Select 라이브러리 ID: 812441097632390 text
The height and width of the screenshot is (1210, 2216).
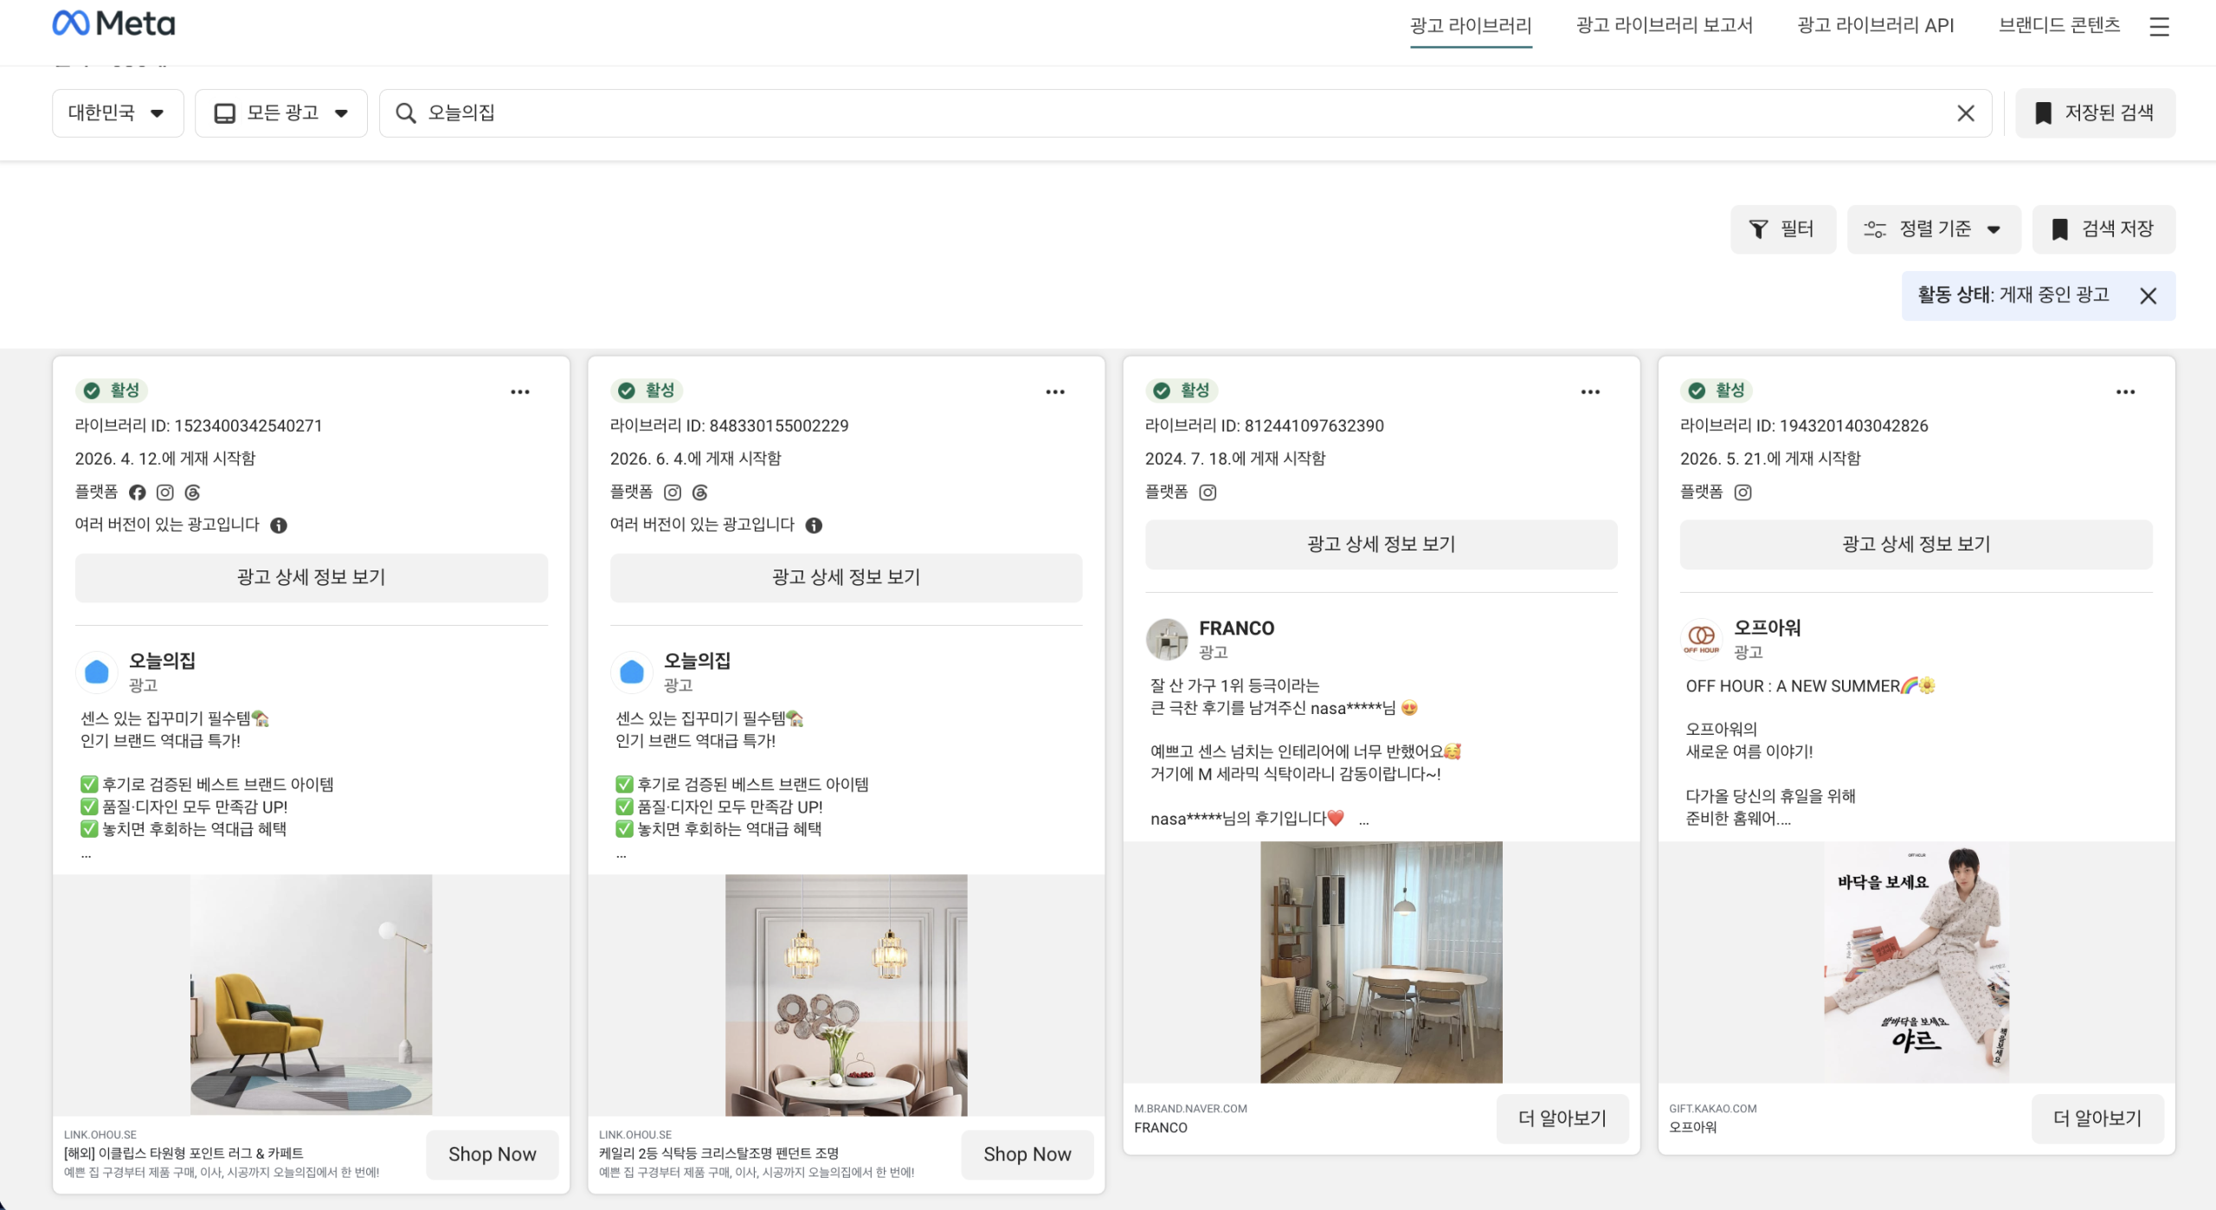point(1265,426)
